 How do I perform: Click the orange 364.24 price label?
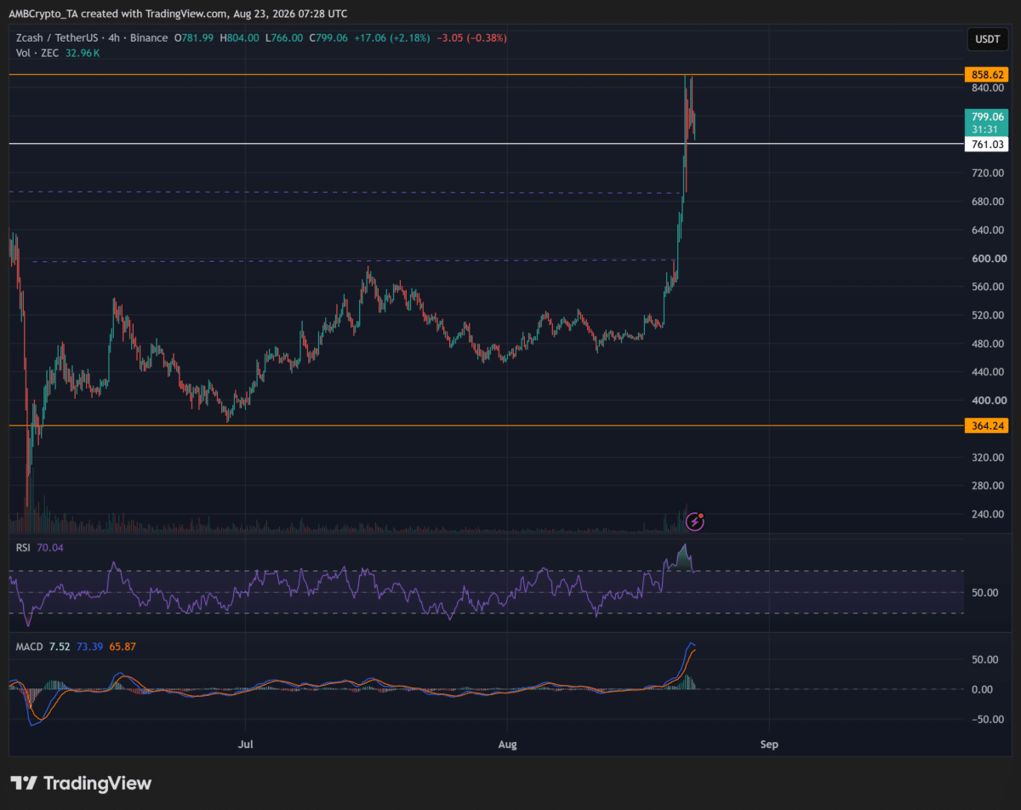pyautogui.click(x=987, y=426)
